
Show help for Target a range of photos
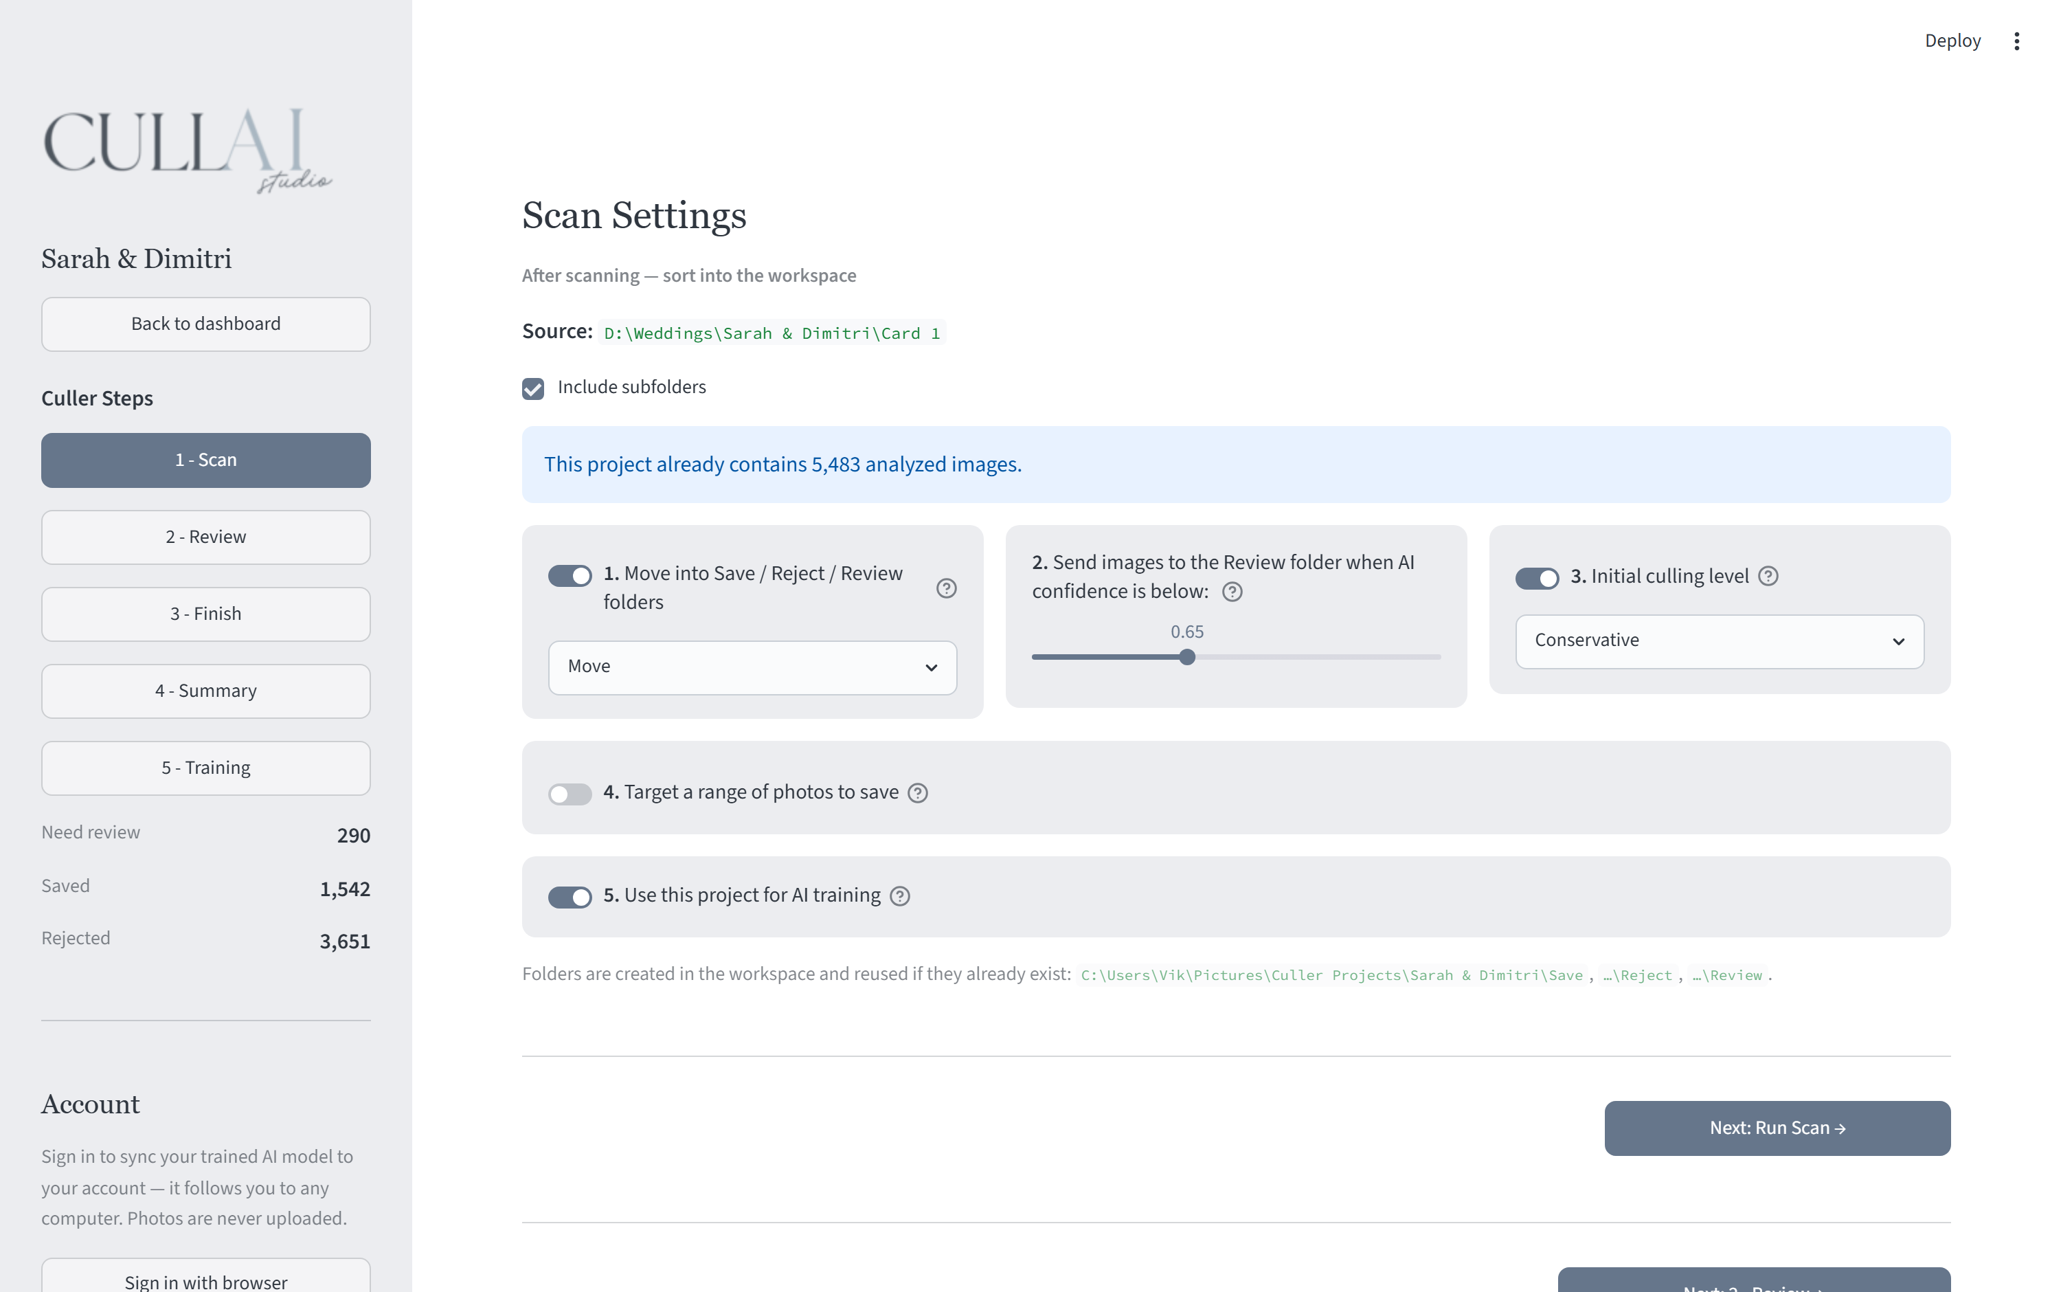[917, 793]
